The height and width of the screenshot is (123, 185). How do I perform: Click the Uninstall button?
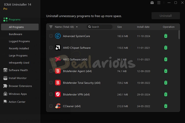(x=166, y=16)
